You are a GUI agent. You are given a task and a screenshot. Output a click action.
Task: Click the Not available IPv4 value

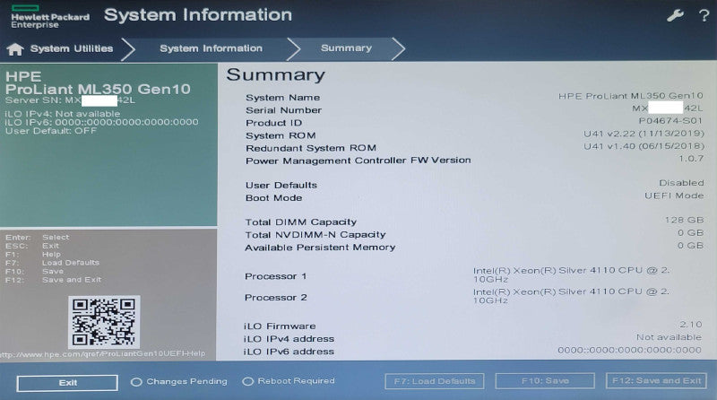click(669, 337)
